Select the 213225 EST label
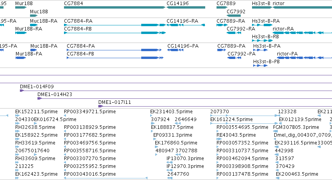Viewport: 332px width, 180px height. [x=24, y=166]
